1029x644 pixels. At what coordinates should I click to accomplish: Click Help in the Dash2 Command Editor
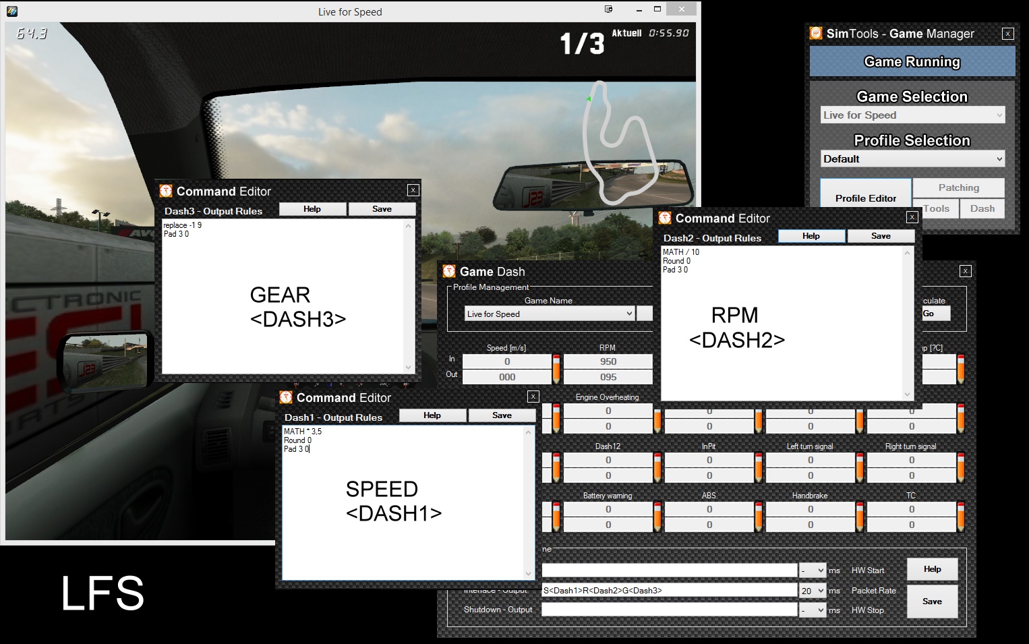[811, 236]
